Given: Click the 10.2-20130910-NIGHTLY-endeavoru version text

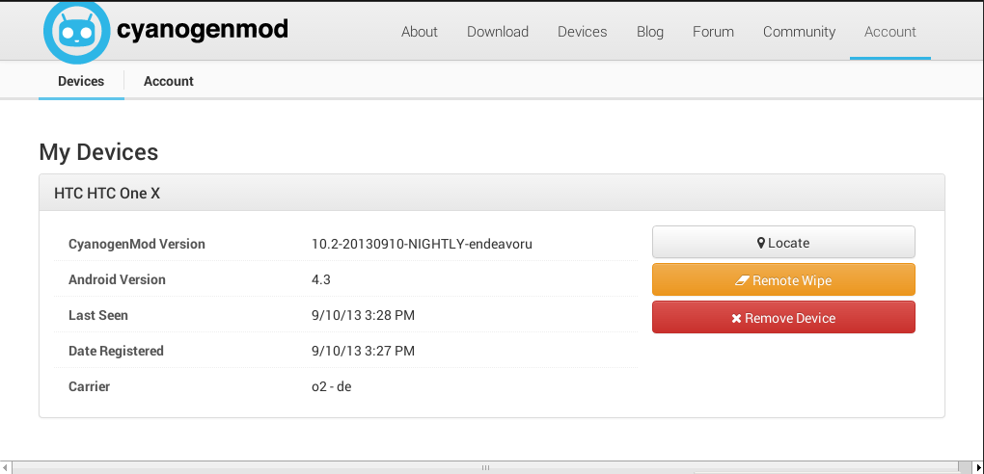Looking at the screenshot, I should point(422,244).
